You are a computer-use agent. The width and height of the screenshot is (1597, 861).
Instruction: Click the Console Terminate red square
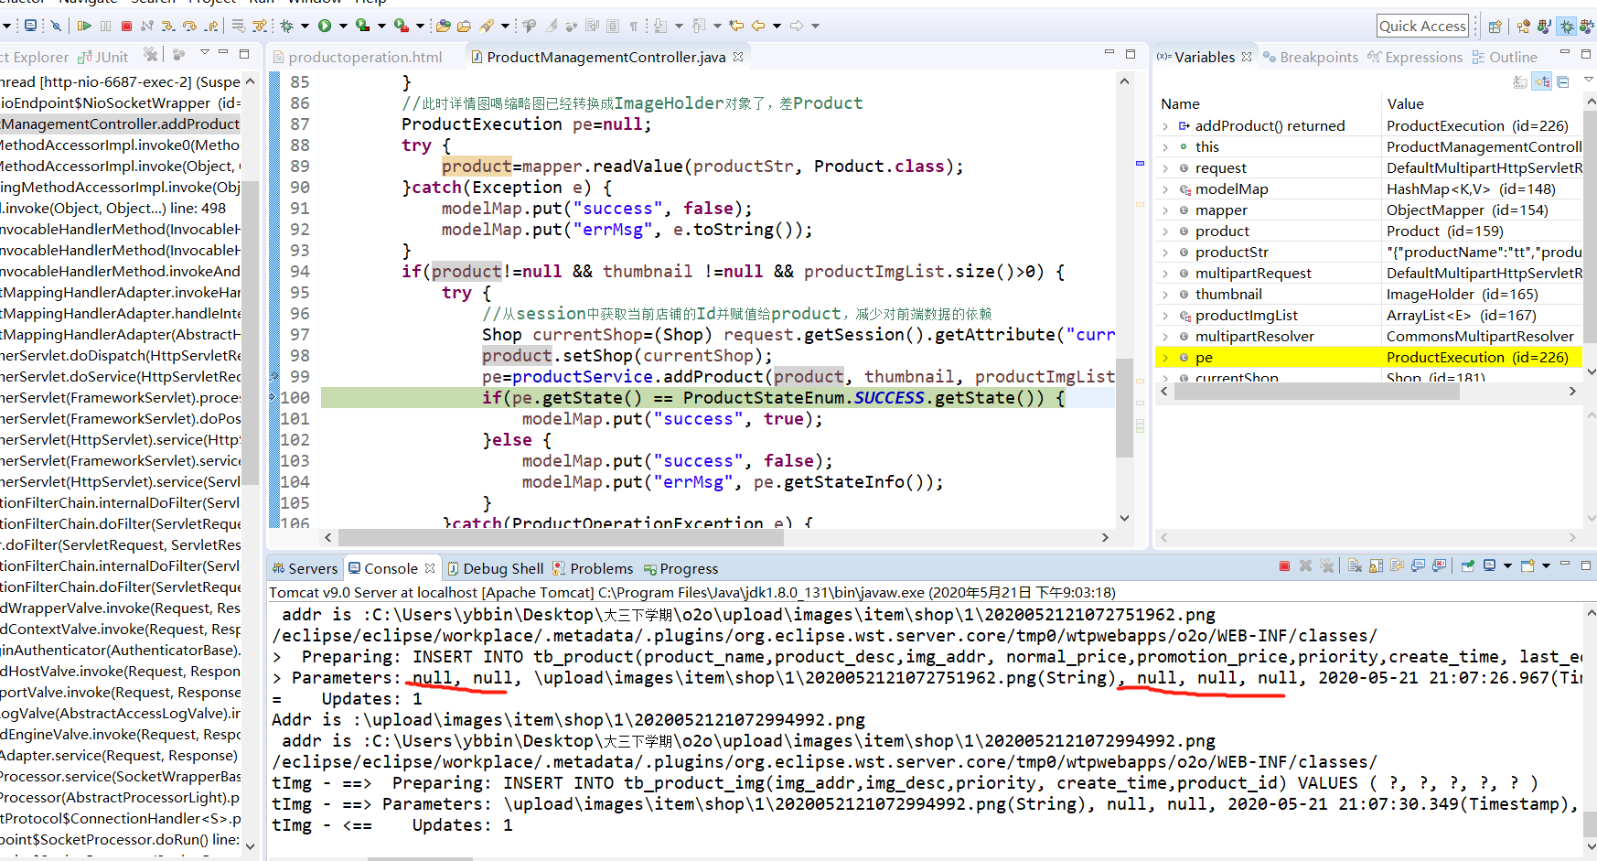pyautogui.click(x=1284, y=565)
